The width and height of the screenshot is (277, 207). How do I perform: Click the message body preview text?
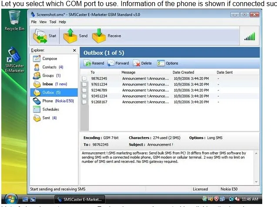(164, 157)
